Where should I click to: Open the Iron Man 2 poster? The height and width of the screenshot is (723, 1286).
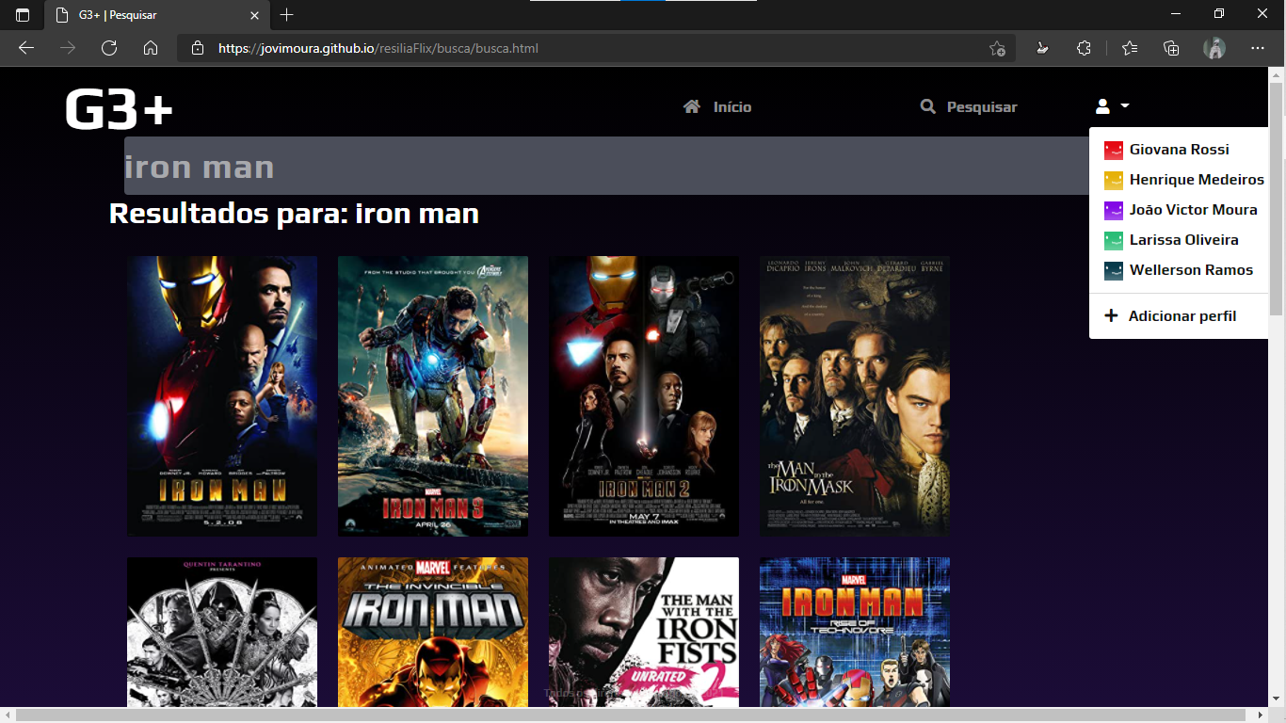644,396
